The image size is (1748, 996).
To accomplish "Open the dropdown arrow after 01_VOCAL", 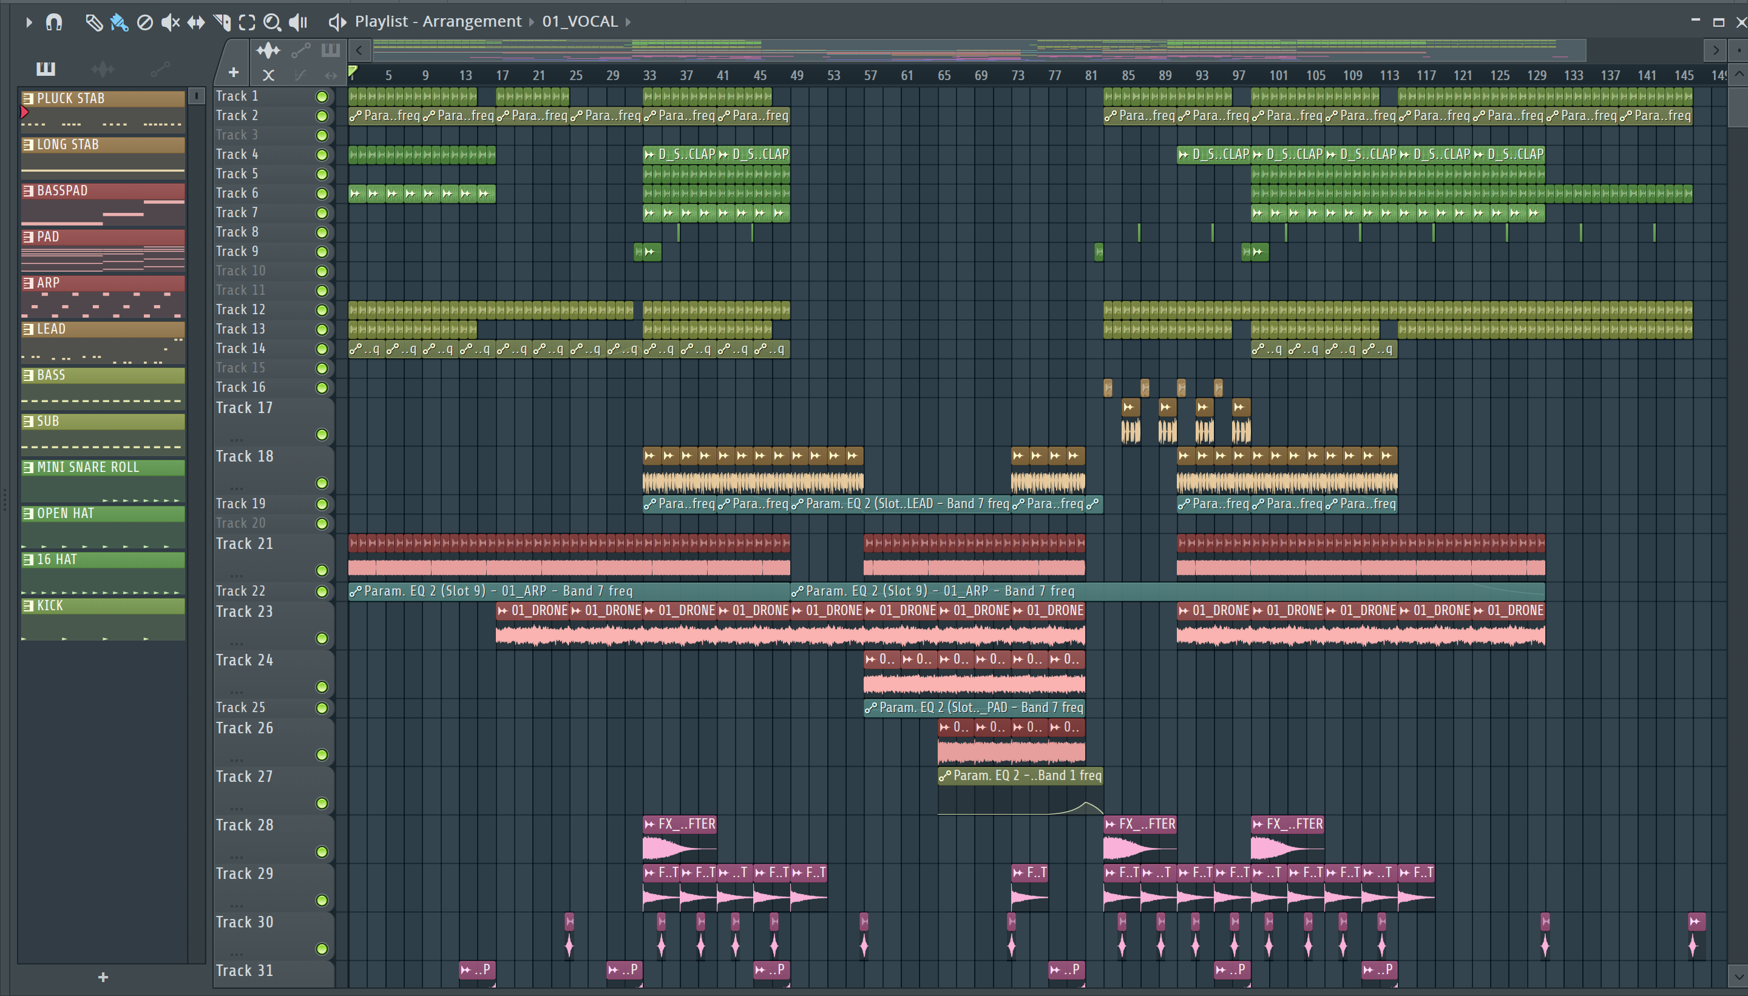I will tap(628, 22).
